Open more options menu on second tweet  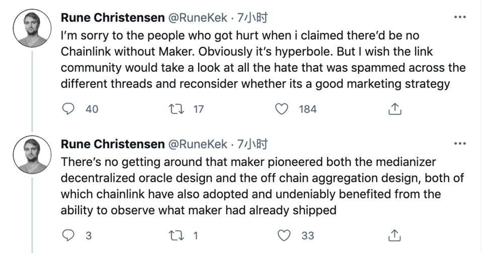coord(460,144)
